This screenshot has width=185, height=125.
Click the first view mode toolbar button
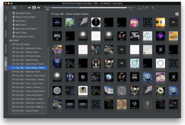pos(7,8)
